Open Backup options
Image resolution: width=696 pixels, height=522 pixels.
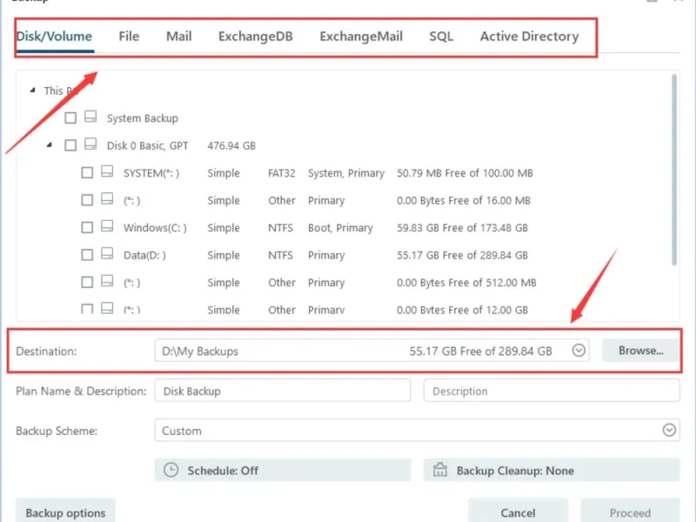click(x=66, y=512)
